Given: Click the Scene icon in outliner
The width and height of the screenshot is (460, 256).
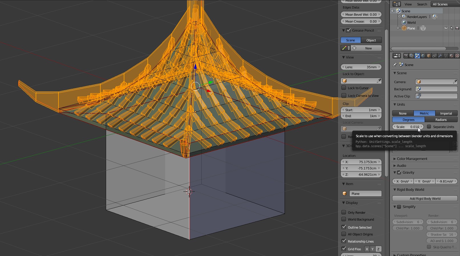Looking at the screenshot, I should pyautogui.click(x=399, y=11).
